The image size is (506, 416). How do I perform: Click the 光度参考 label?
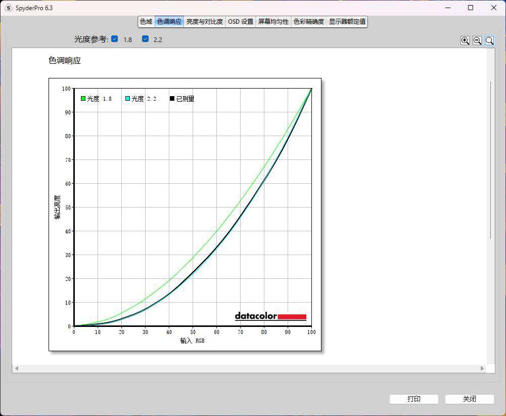coord(91,39)
